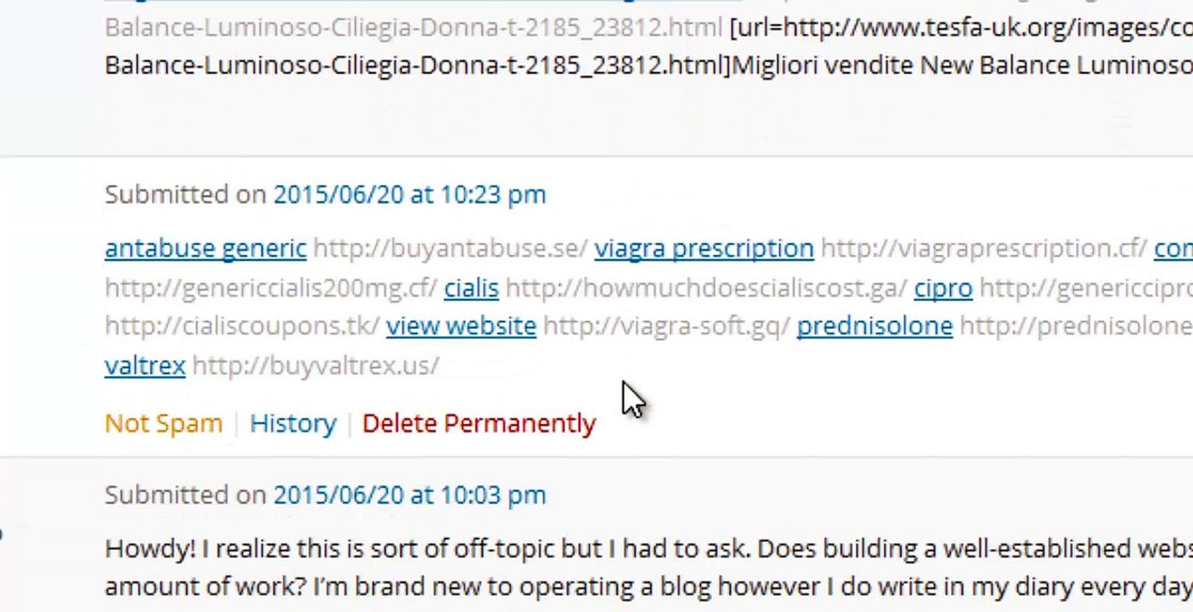
Task: Follow the 'valtrex' hyperlink
Action: coord(144,365)
